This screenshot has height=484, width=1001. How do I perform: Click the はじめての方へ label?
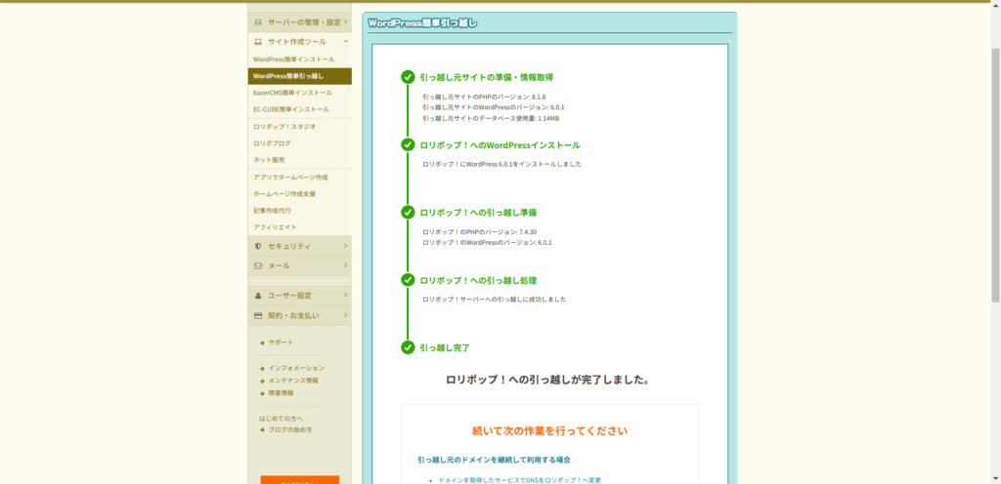click(281, 419)
